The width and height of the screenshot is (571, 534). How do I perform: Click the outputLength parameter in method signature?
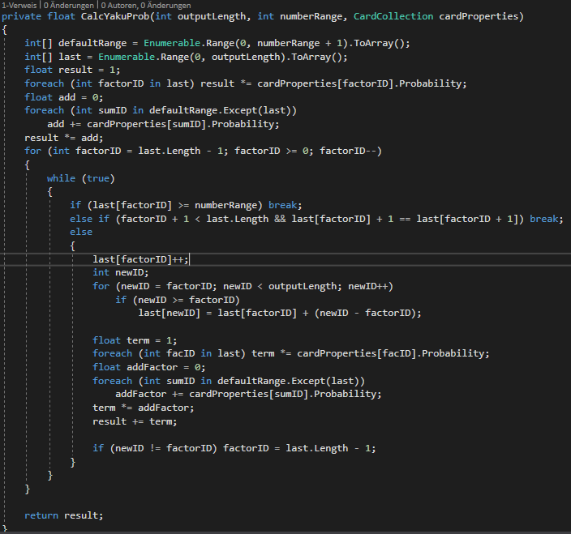(212, 16)
